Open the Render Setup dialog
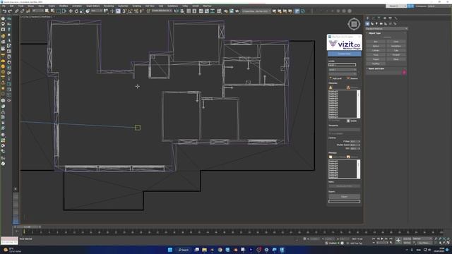The image size is (452, 254). tap(226, 11)
